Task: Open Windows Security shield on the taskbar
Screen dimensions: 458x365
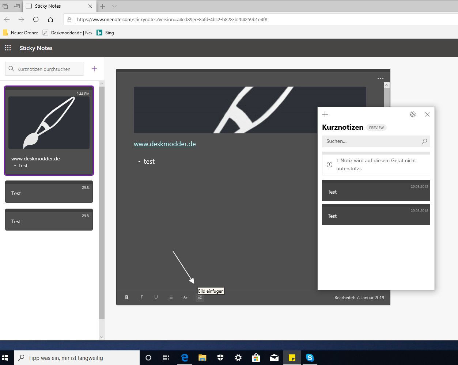Action: (x=220, y=358)
